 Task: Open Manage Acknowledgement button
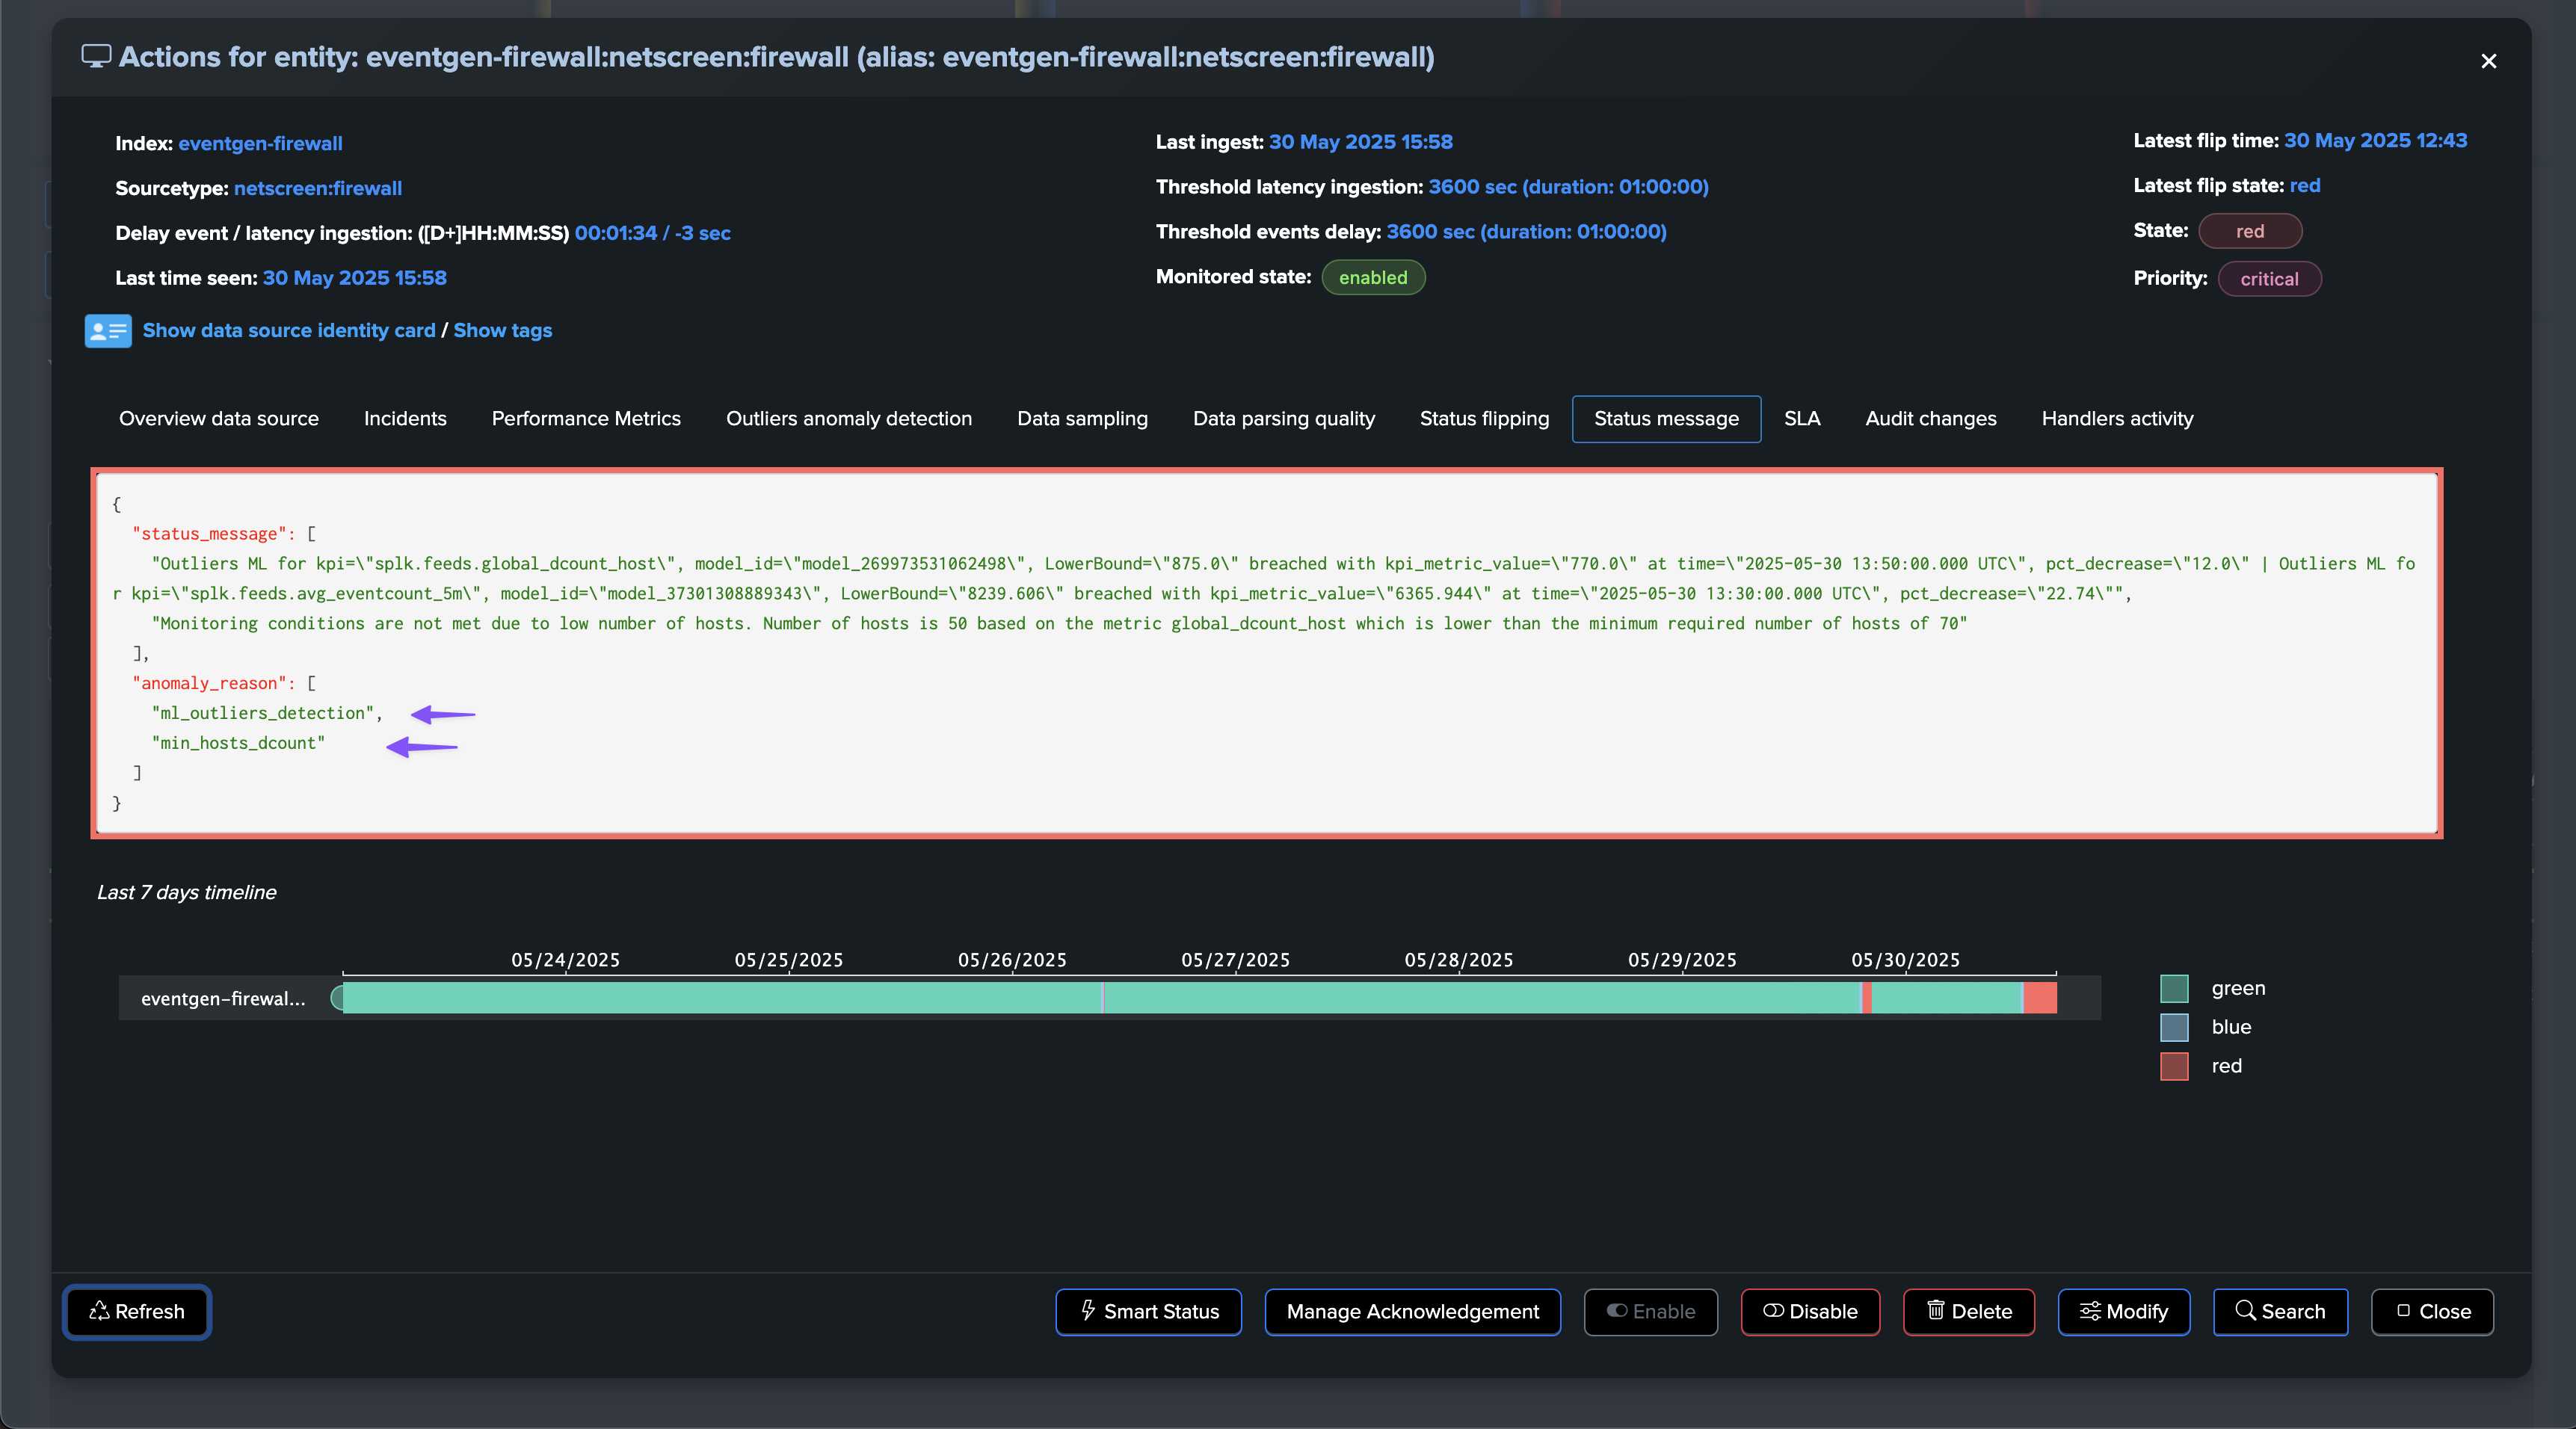tap(1412, 1311)
